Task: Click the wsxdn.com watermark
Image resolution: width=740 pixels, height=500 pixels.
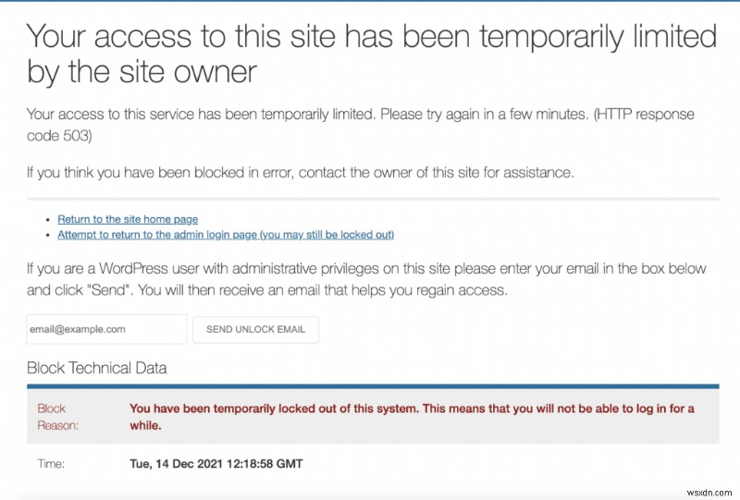Action: pos(708,491)
